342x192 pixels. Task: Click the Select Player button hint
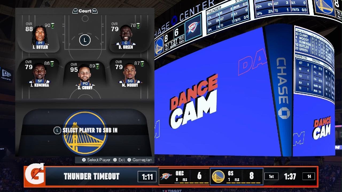click(96, 160)
